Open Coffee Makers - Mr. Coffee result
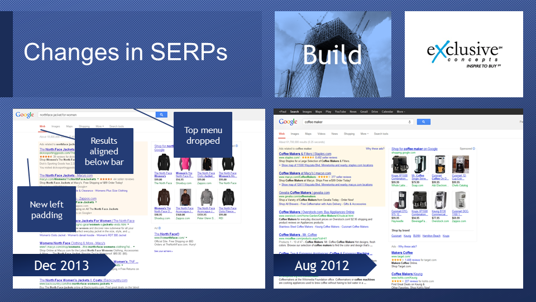 coord(298,234)
